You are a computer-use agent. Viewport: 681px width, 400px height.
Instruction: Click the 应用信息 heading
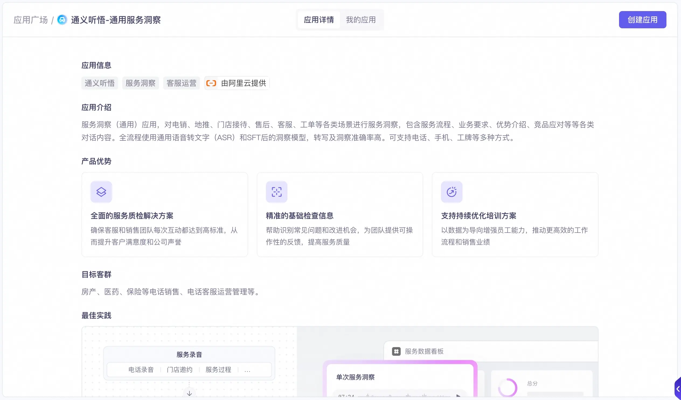tap(96, 65)
